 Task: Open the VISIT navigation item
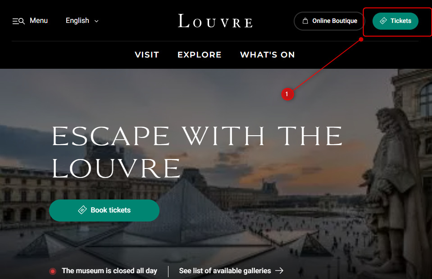point(147,55)
